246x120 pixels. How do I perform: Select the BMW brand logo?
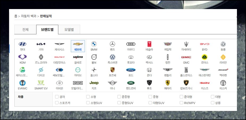(94, 44)
